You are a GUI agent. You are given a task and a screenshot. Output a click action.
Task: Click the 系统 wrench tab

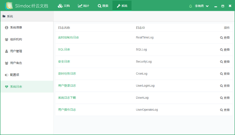(x=122, y=6)
